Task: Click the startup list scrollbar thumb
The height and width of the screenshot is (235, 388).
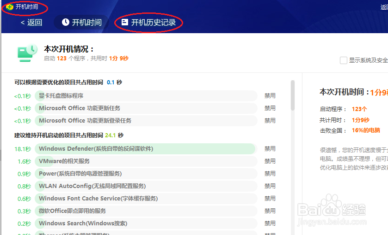Action: click(x=293, y=95)
